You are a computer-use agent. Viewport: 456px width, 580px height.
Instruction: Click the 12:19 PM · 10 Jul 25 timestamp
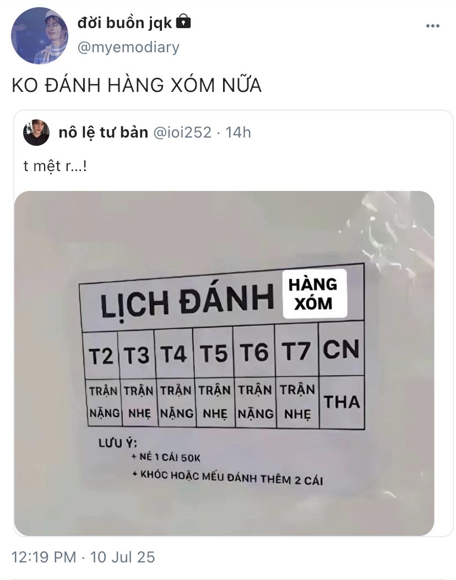click(83, 557)
